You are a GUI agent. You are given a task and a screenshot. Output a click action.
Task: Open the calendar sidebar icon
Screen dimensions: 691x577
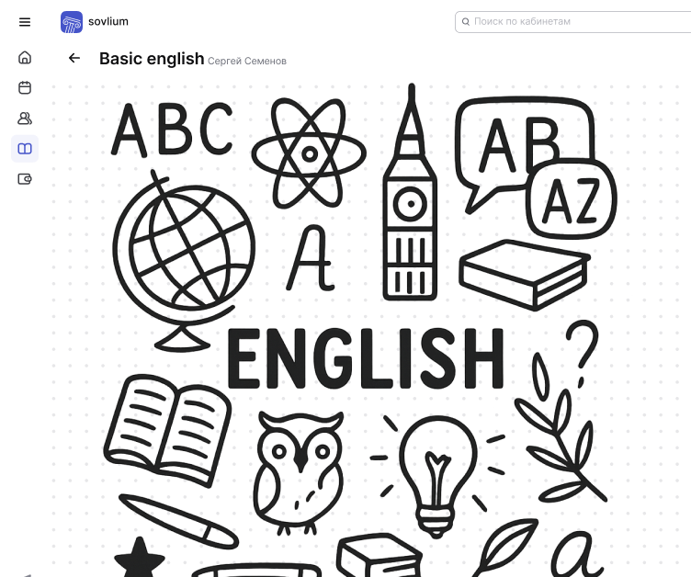[x=25, y=87]
